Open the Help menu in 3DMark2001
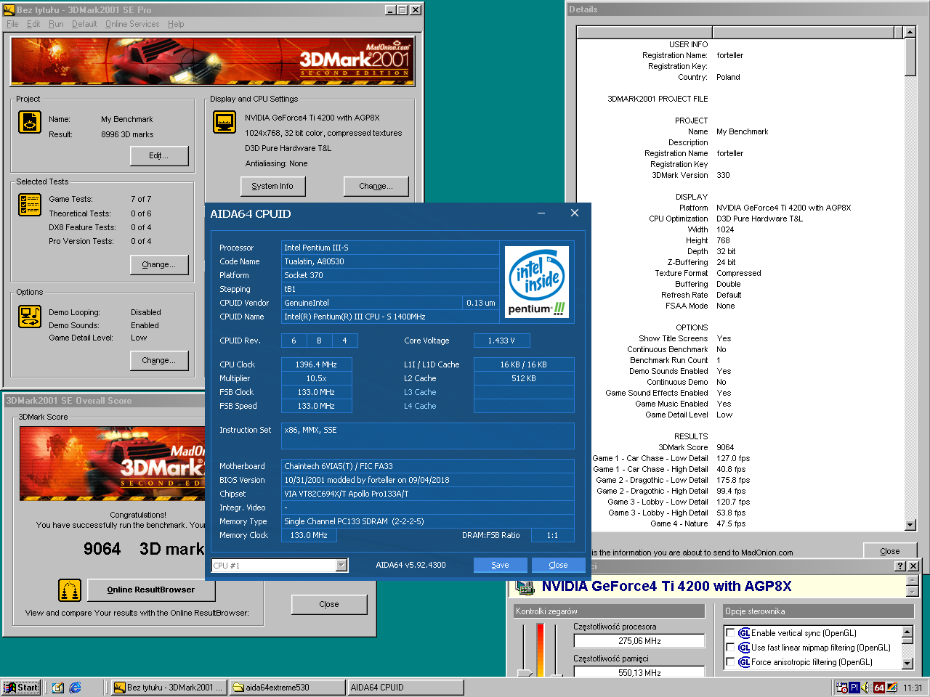930x697 pixels. pyautogui.click(x=176, y=24)
